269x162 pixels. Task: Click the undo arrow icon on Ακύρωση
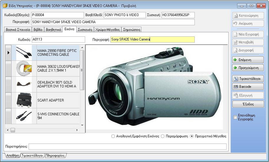point(235,23)
